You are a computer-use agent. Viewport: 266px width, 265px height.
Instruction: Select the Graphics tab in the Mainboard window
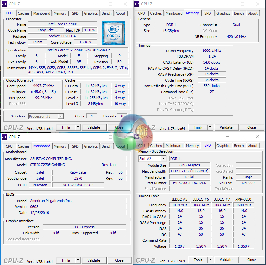(x=91, y=146)
